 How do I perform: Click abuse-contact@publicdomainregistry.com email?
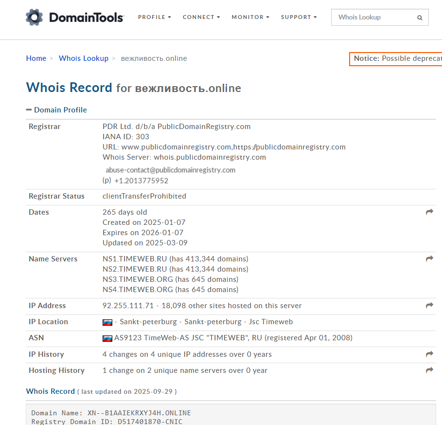tap(171, 170)
